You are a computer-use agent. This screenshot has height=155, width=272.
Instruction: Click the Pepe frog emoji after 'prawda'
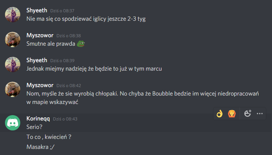coord(81,44)
